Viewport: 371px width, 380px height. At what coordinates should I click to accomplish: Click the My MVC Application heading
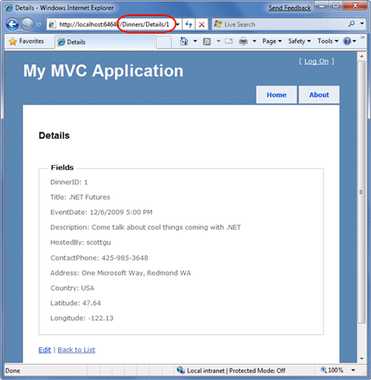point(103,70)
